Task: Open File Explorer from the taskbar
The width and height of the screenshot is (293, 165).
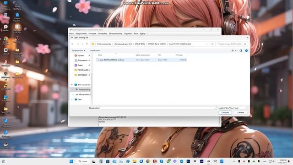Action: (x=134, y=161)
